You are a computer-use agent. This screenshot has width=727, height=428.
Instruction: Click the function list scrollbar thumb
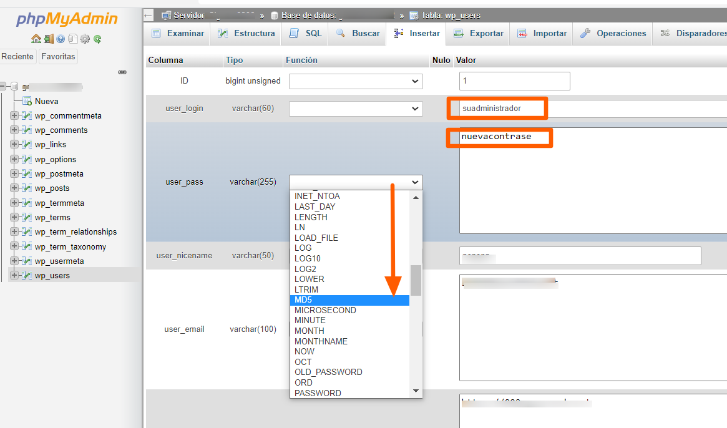coord(416,280)
